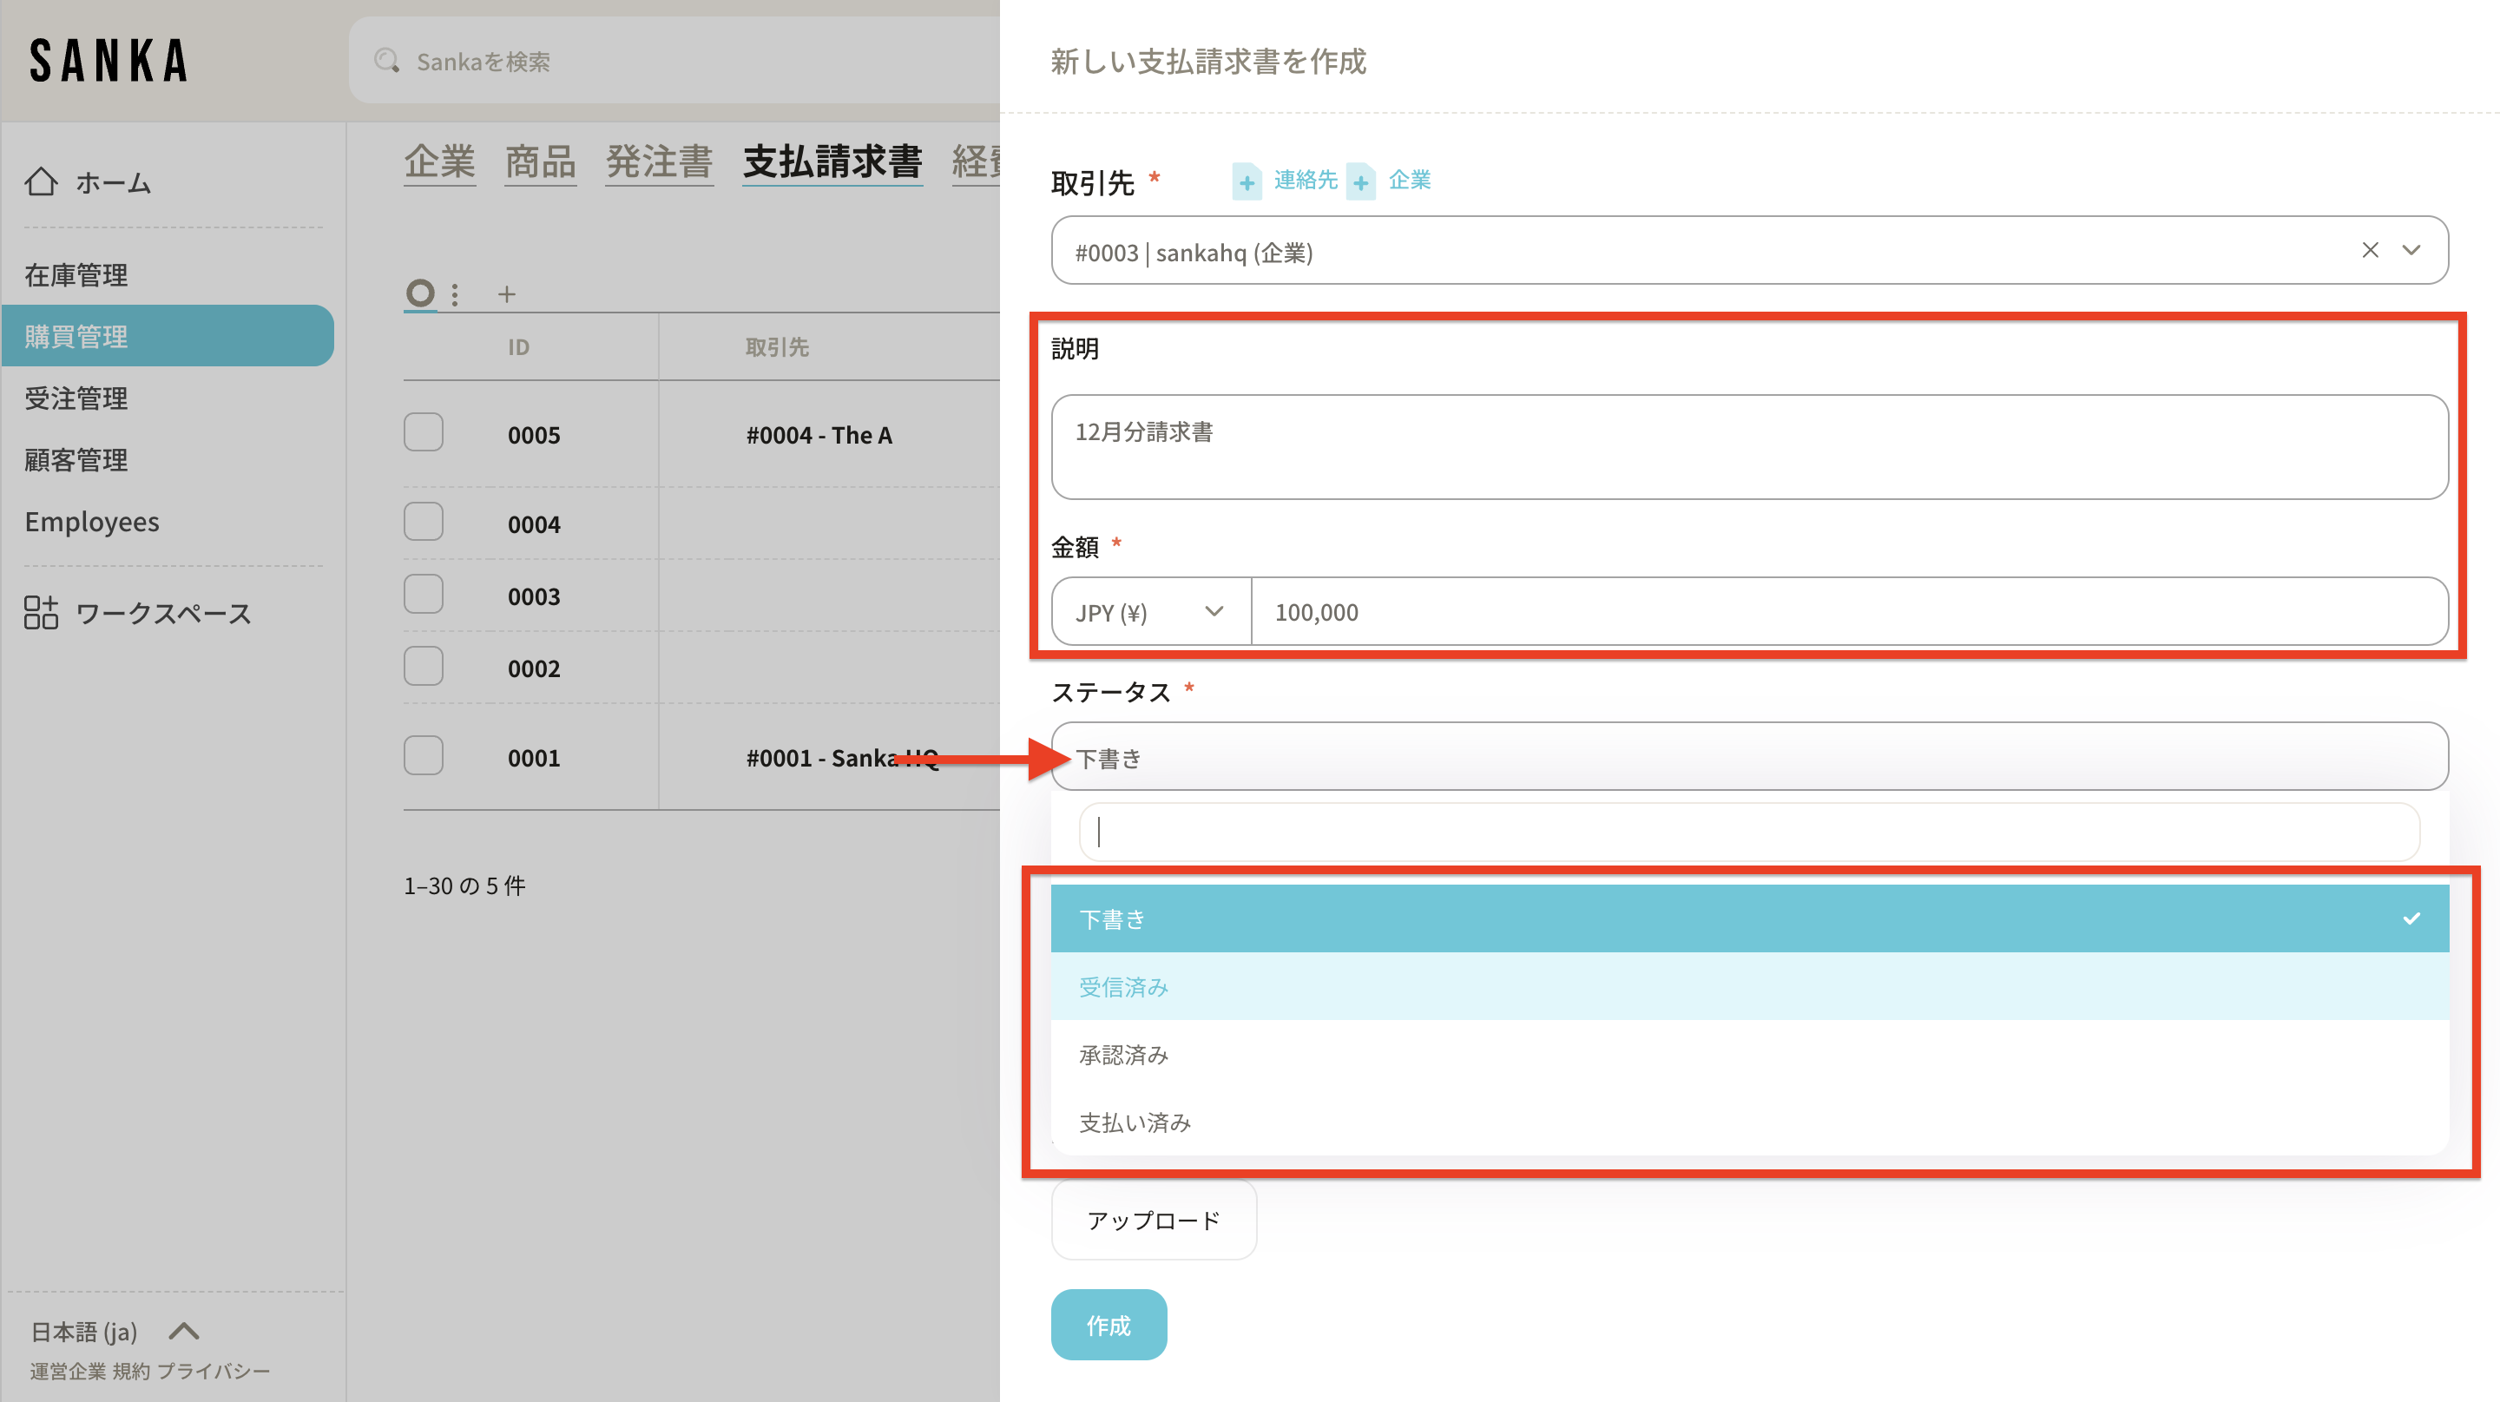Click the Workspace grid icon

[x=41, y=613]
